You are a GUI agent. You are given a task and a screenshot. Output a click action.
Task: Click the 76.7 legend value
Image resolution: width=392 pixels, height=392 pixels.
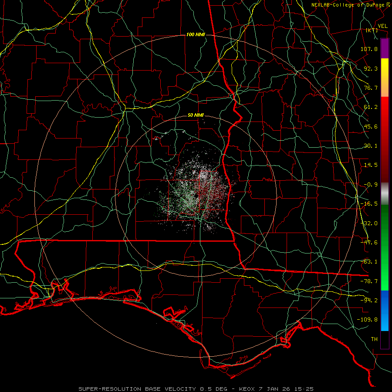pos(371,88)
